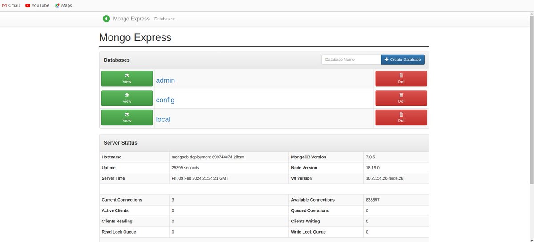Image resolution: width=534 pixels, height=242 pixels.
Task: Delete the admin database
Action: pos(401,79)
